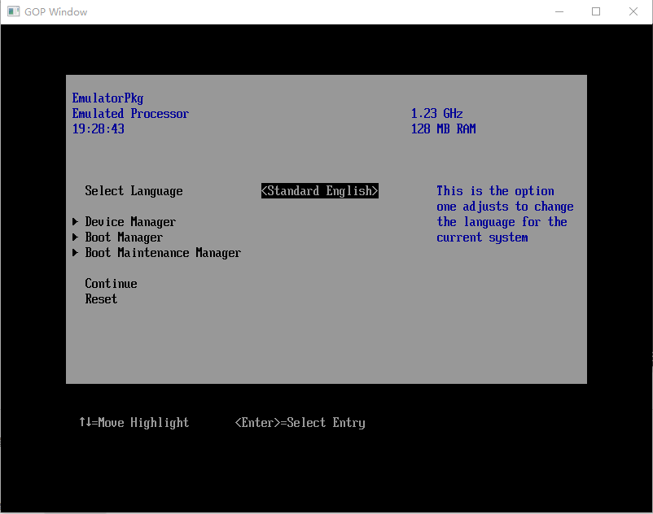Open the Standard English language selector

pyautogui.click(x=320, y=191)
